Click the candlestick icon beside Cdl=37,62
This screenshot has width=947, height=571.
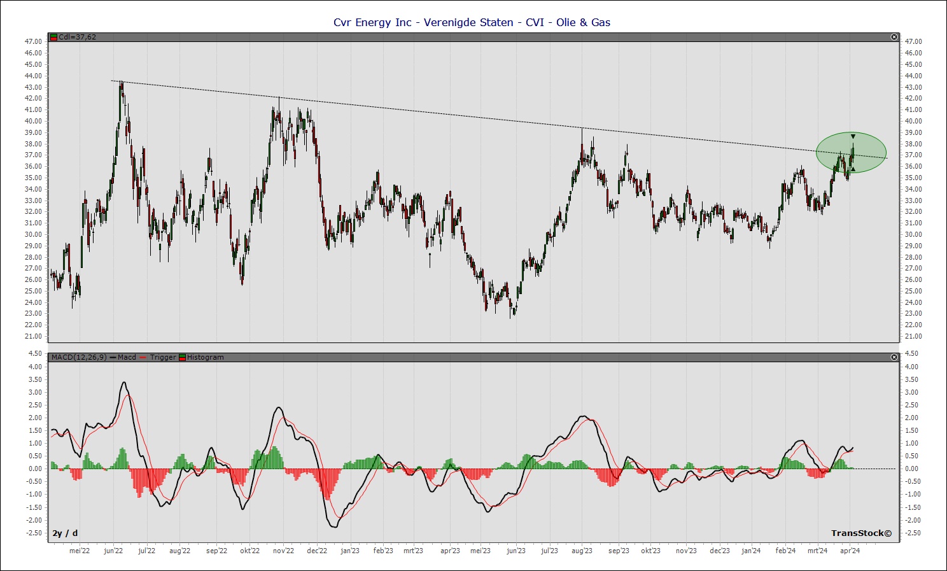54,38
